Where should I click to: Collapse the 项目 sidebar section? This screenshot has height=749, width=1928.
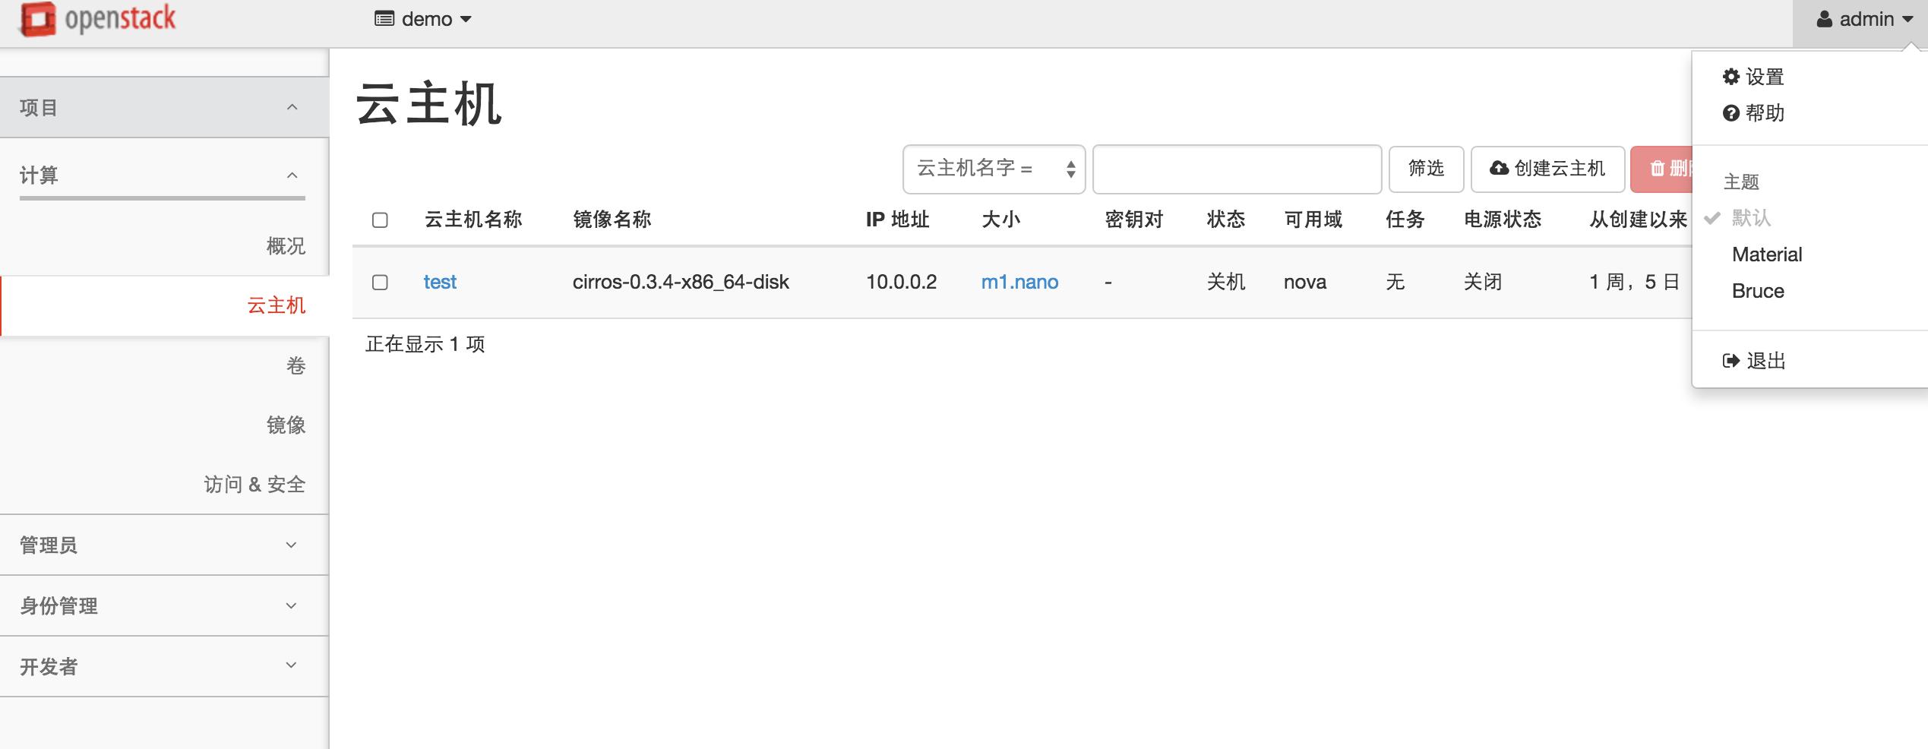tap(164, 107)
